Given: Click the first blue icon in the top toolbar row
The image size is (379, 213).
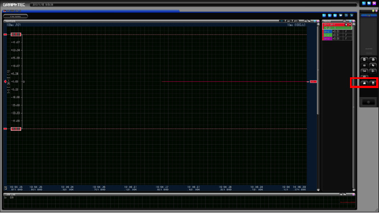Looking at the screenshot, I should coord(324,15).
